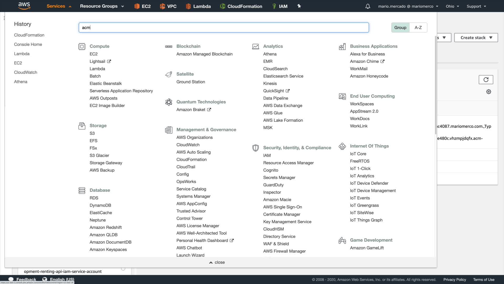This screenshot has width=504, height=284.
Task: Click the AWS logo home icon
Action: coord(24,6)
